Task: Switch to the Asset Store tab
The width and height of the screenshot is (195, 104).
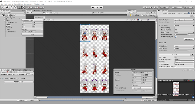Action: coord(47,11)
